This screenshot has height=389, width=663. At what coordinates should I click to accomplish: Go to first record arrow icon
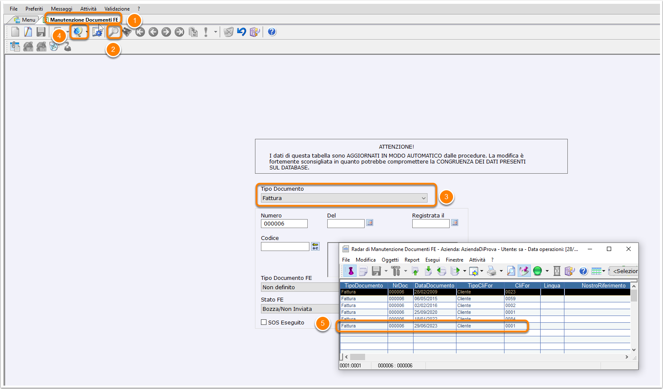pos(140,32)
